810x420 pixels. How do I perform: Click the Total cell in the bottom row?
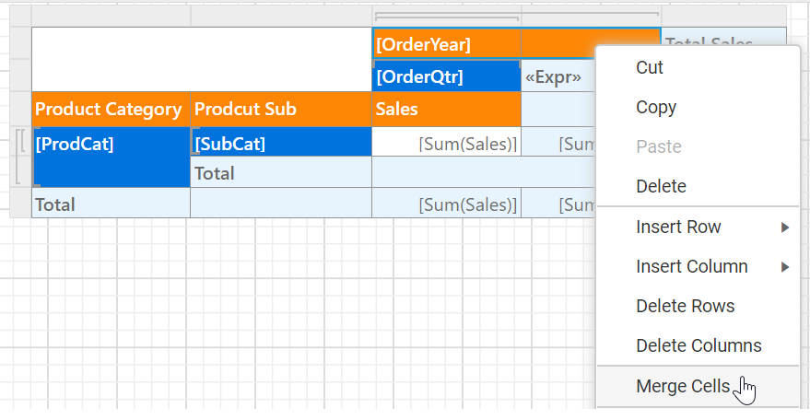[110, 204]
